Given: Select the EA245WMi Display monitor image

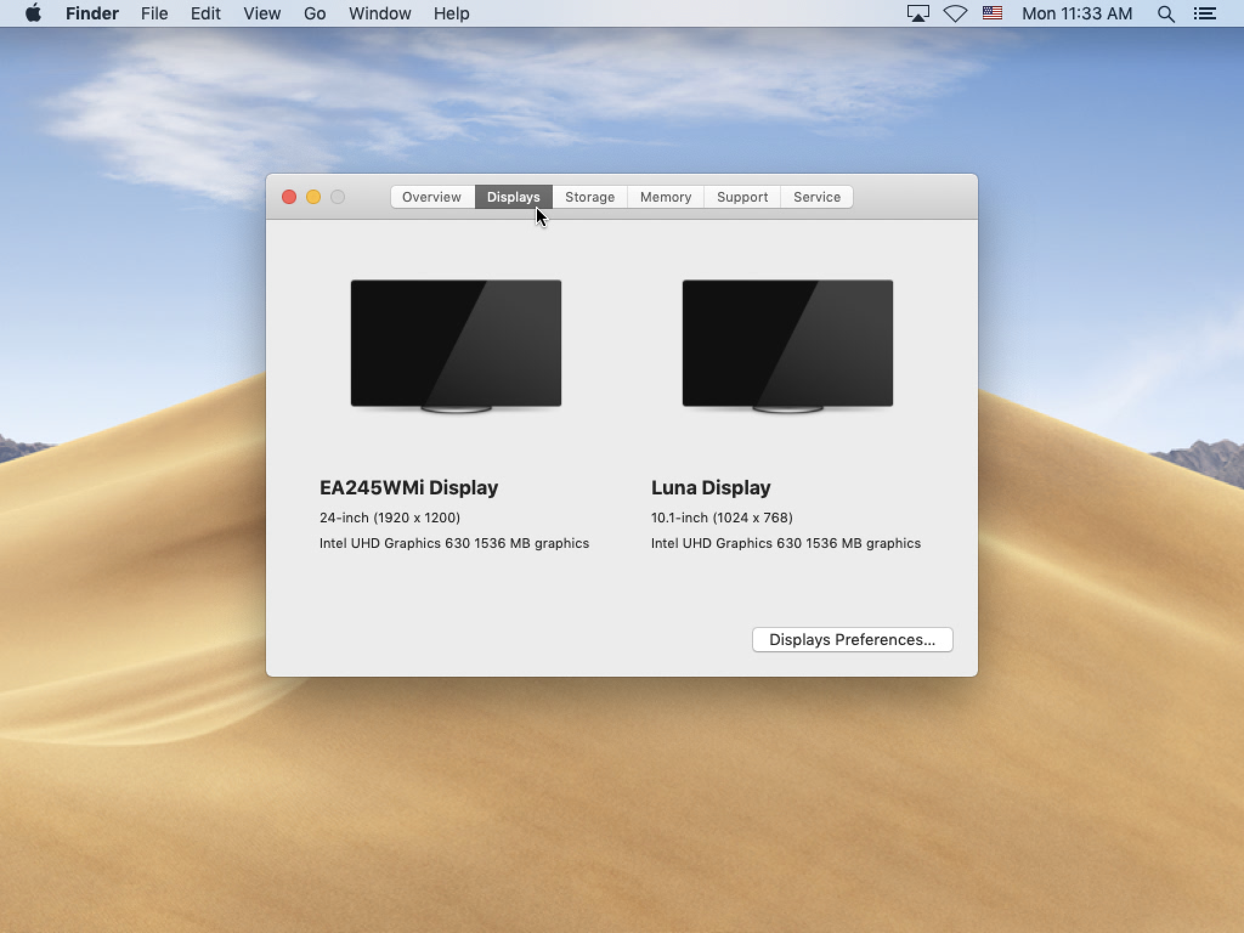Looking at the screenshot, I should click(x=456, y=346).
